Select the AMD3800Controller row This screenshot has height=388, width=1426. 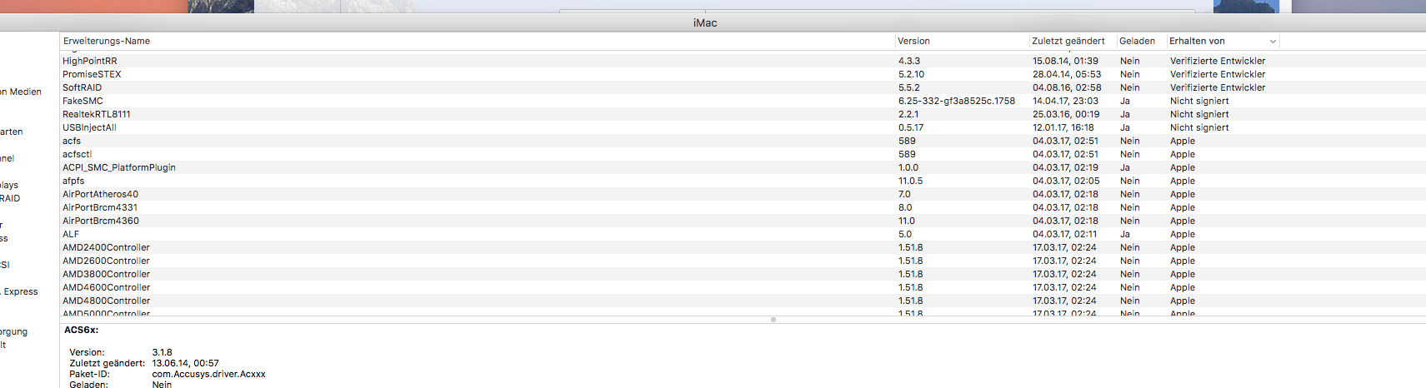point(743,274)
